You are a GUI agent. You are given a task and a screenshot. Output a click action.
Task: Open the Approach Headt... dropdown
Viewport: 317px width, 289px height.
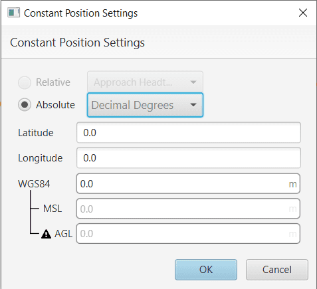[145, 82]
